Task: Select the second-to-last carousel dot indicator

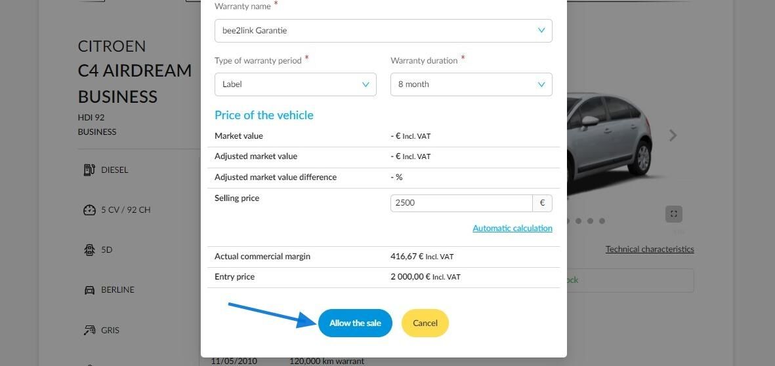Action: point(590,221)
